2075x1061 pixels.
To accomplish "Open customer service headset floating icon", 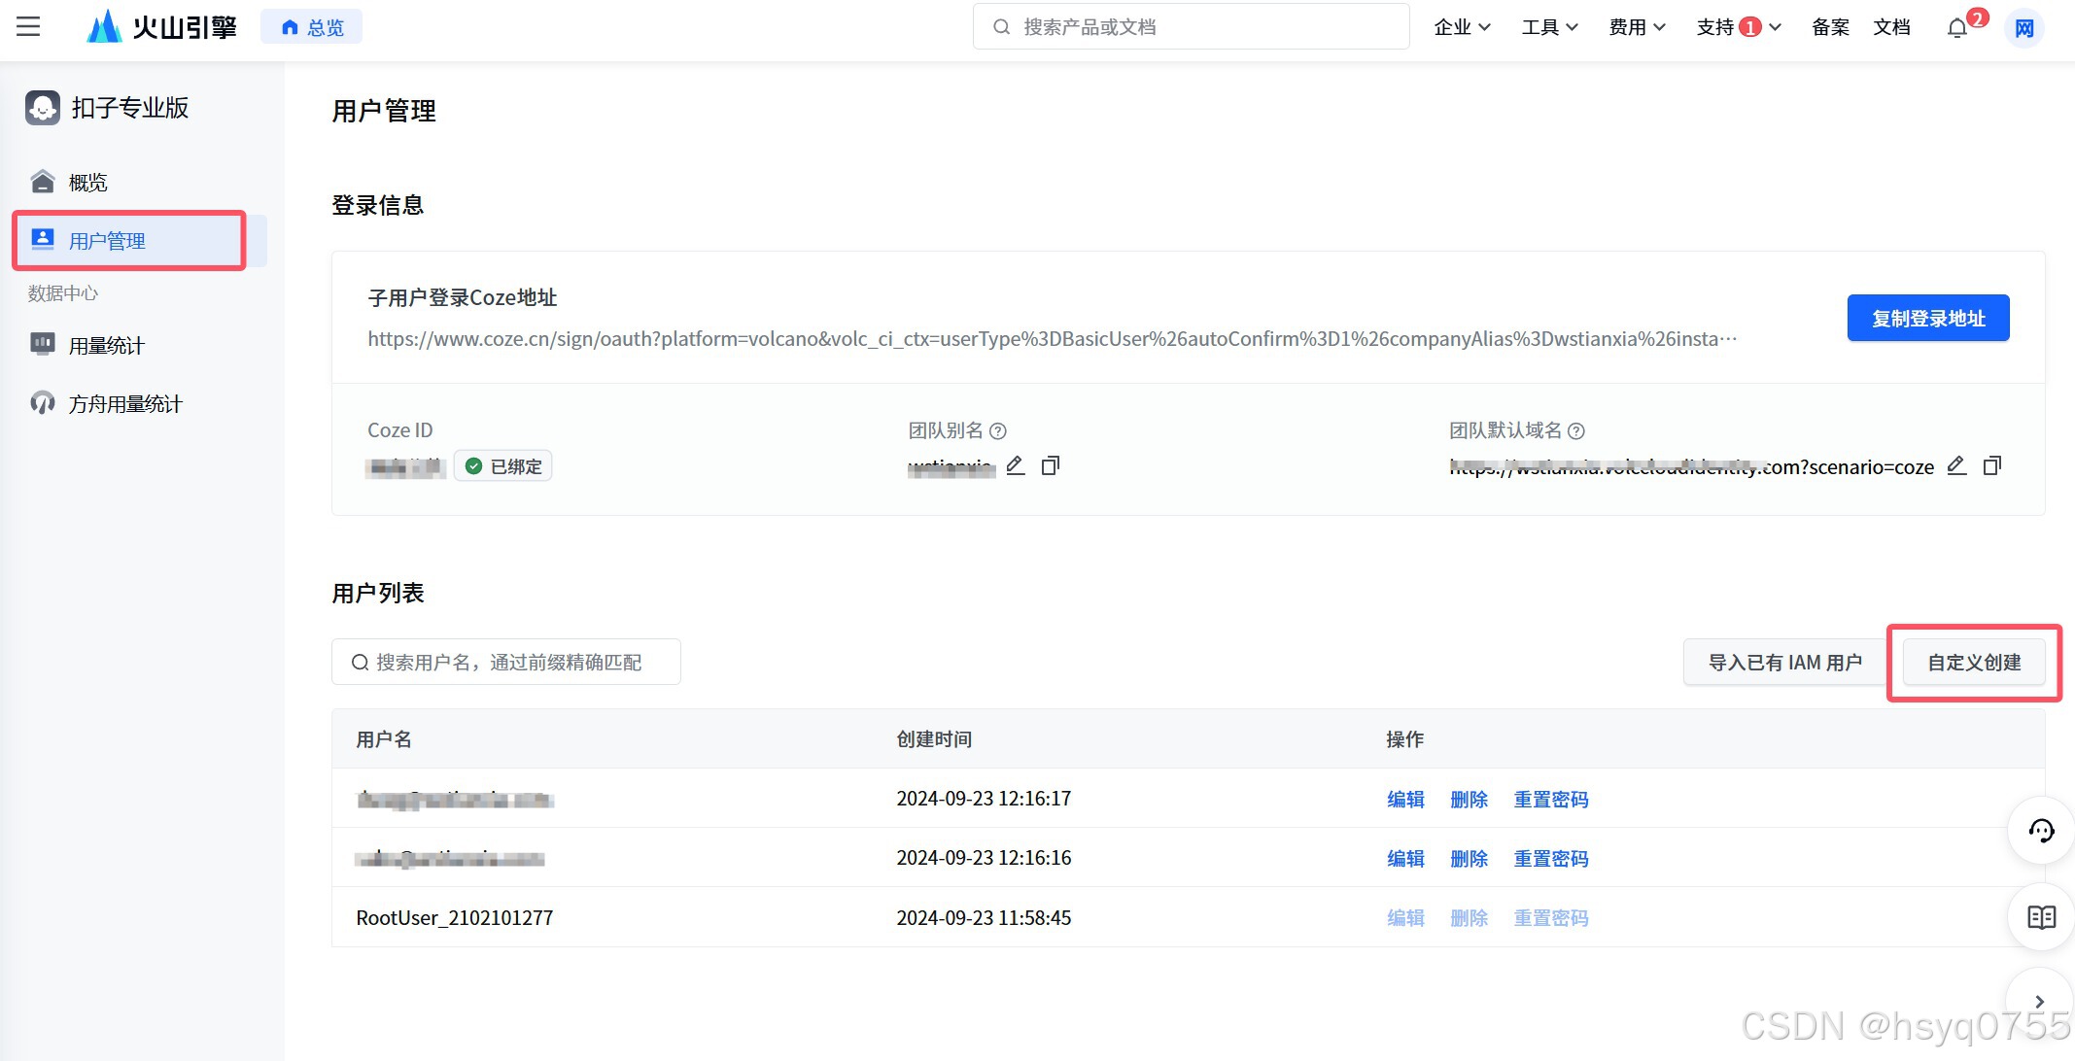I will (x=2041, y=831).
